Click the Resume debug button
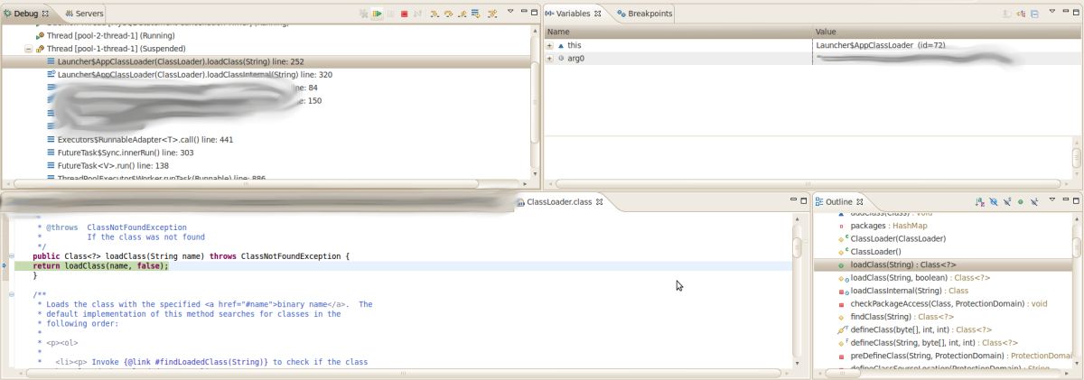This screenshot has height=380, width=1084. 377,14
